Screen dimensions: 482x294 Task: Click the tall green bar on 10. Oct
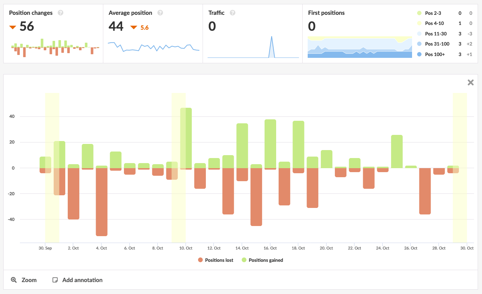pos(186,137)
